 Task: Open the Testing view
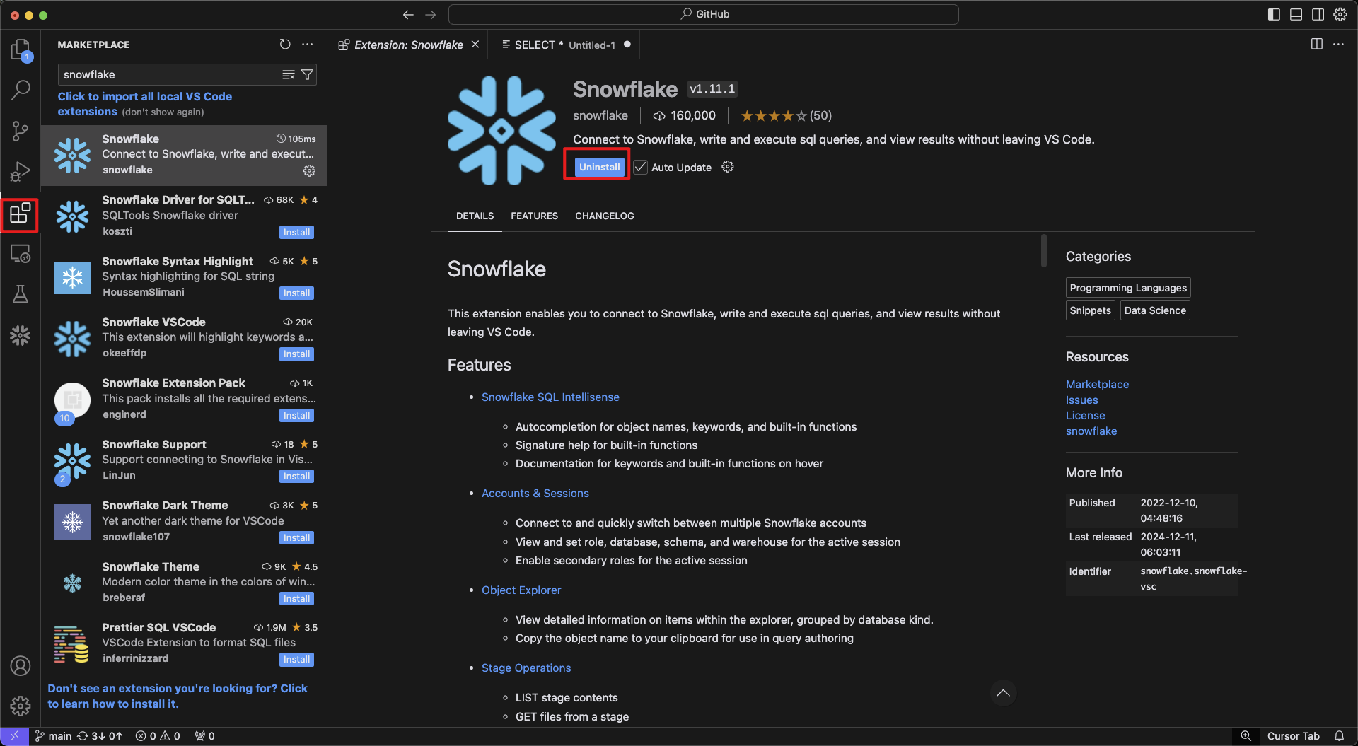click(21, 293)
